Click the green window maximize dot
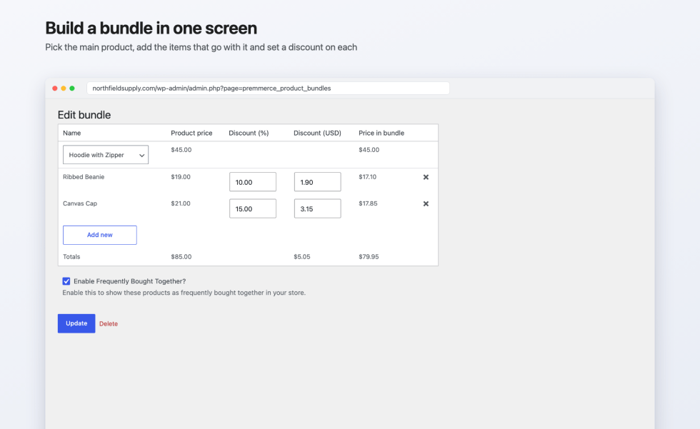The width and height of the screenshot is (700, 429). coord(72,89)
